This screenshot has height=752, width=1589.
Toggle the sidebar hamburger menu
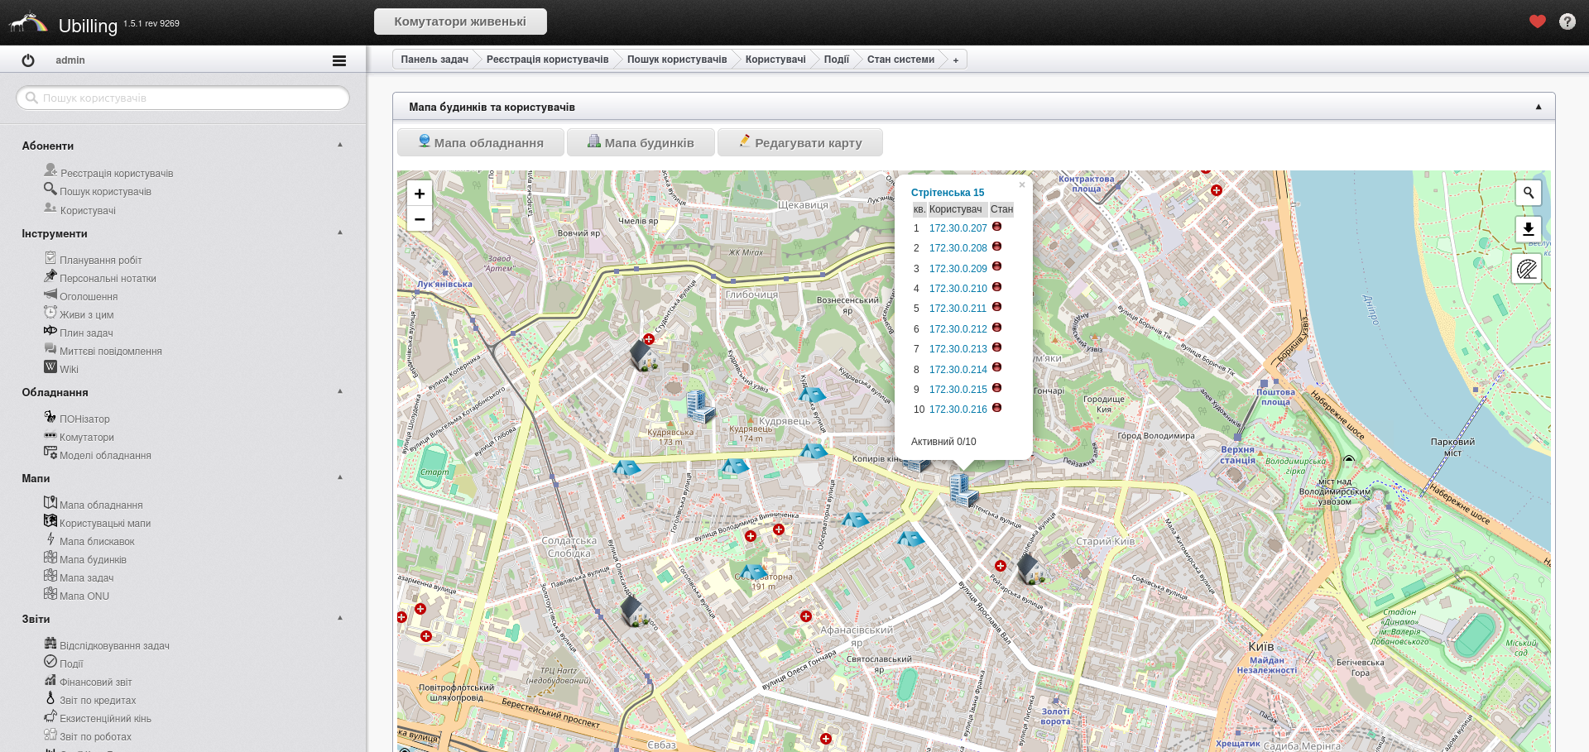tap(338, 60)
